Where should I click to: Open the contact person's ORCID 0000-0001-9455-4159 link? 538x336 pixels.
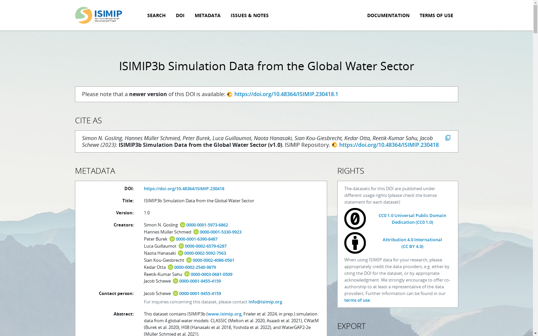coord(200,293)
